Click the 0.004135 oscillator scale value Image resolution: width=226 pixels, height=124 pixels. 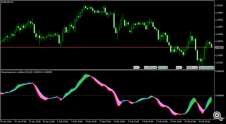[x=219, y=71]
